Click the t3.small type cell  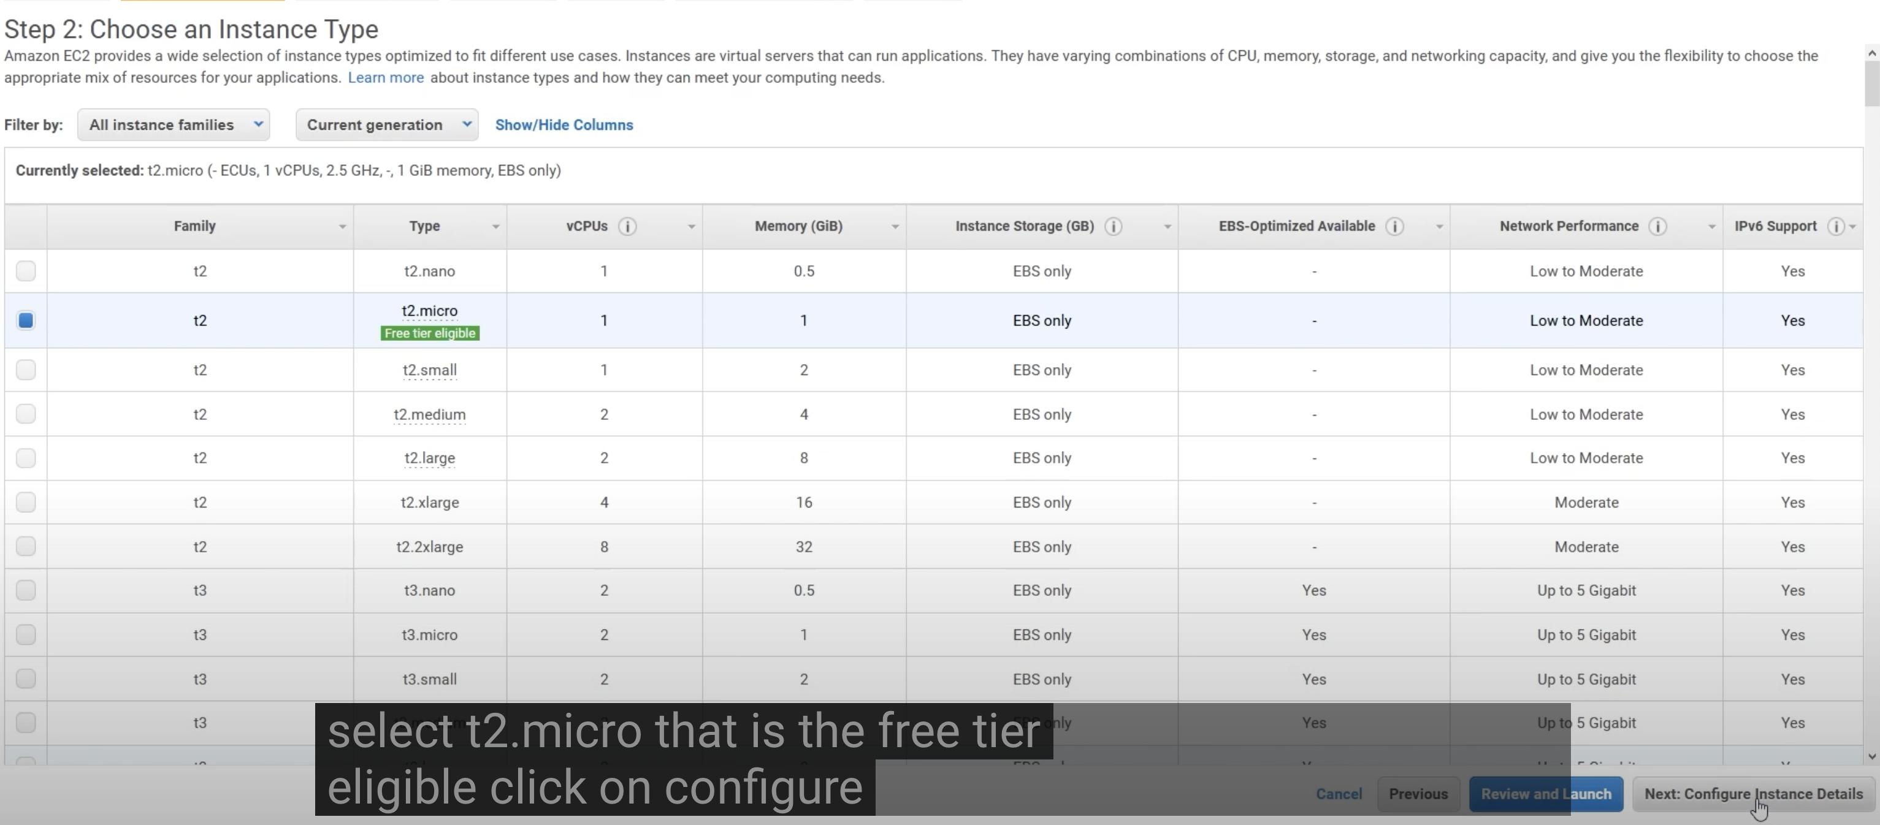coord(430,679)
